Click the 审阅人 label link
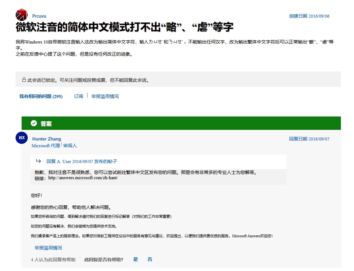The width and height of the screenshot is (354, 271). (70, 145)
